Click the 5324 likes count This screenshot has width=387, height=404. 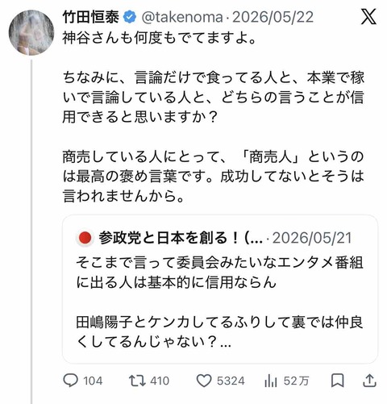(231, 381)
